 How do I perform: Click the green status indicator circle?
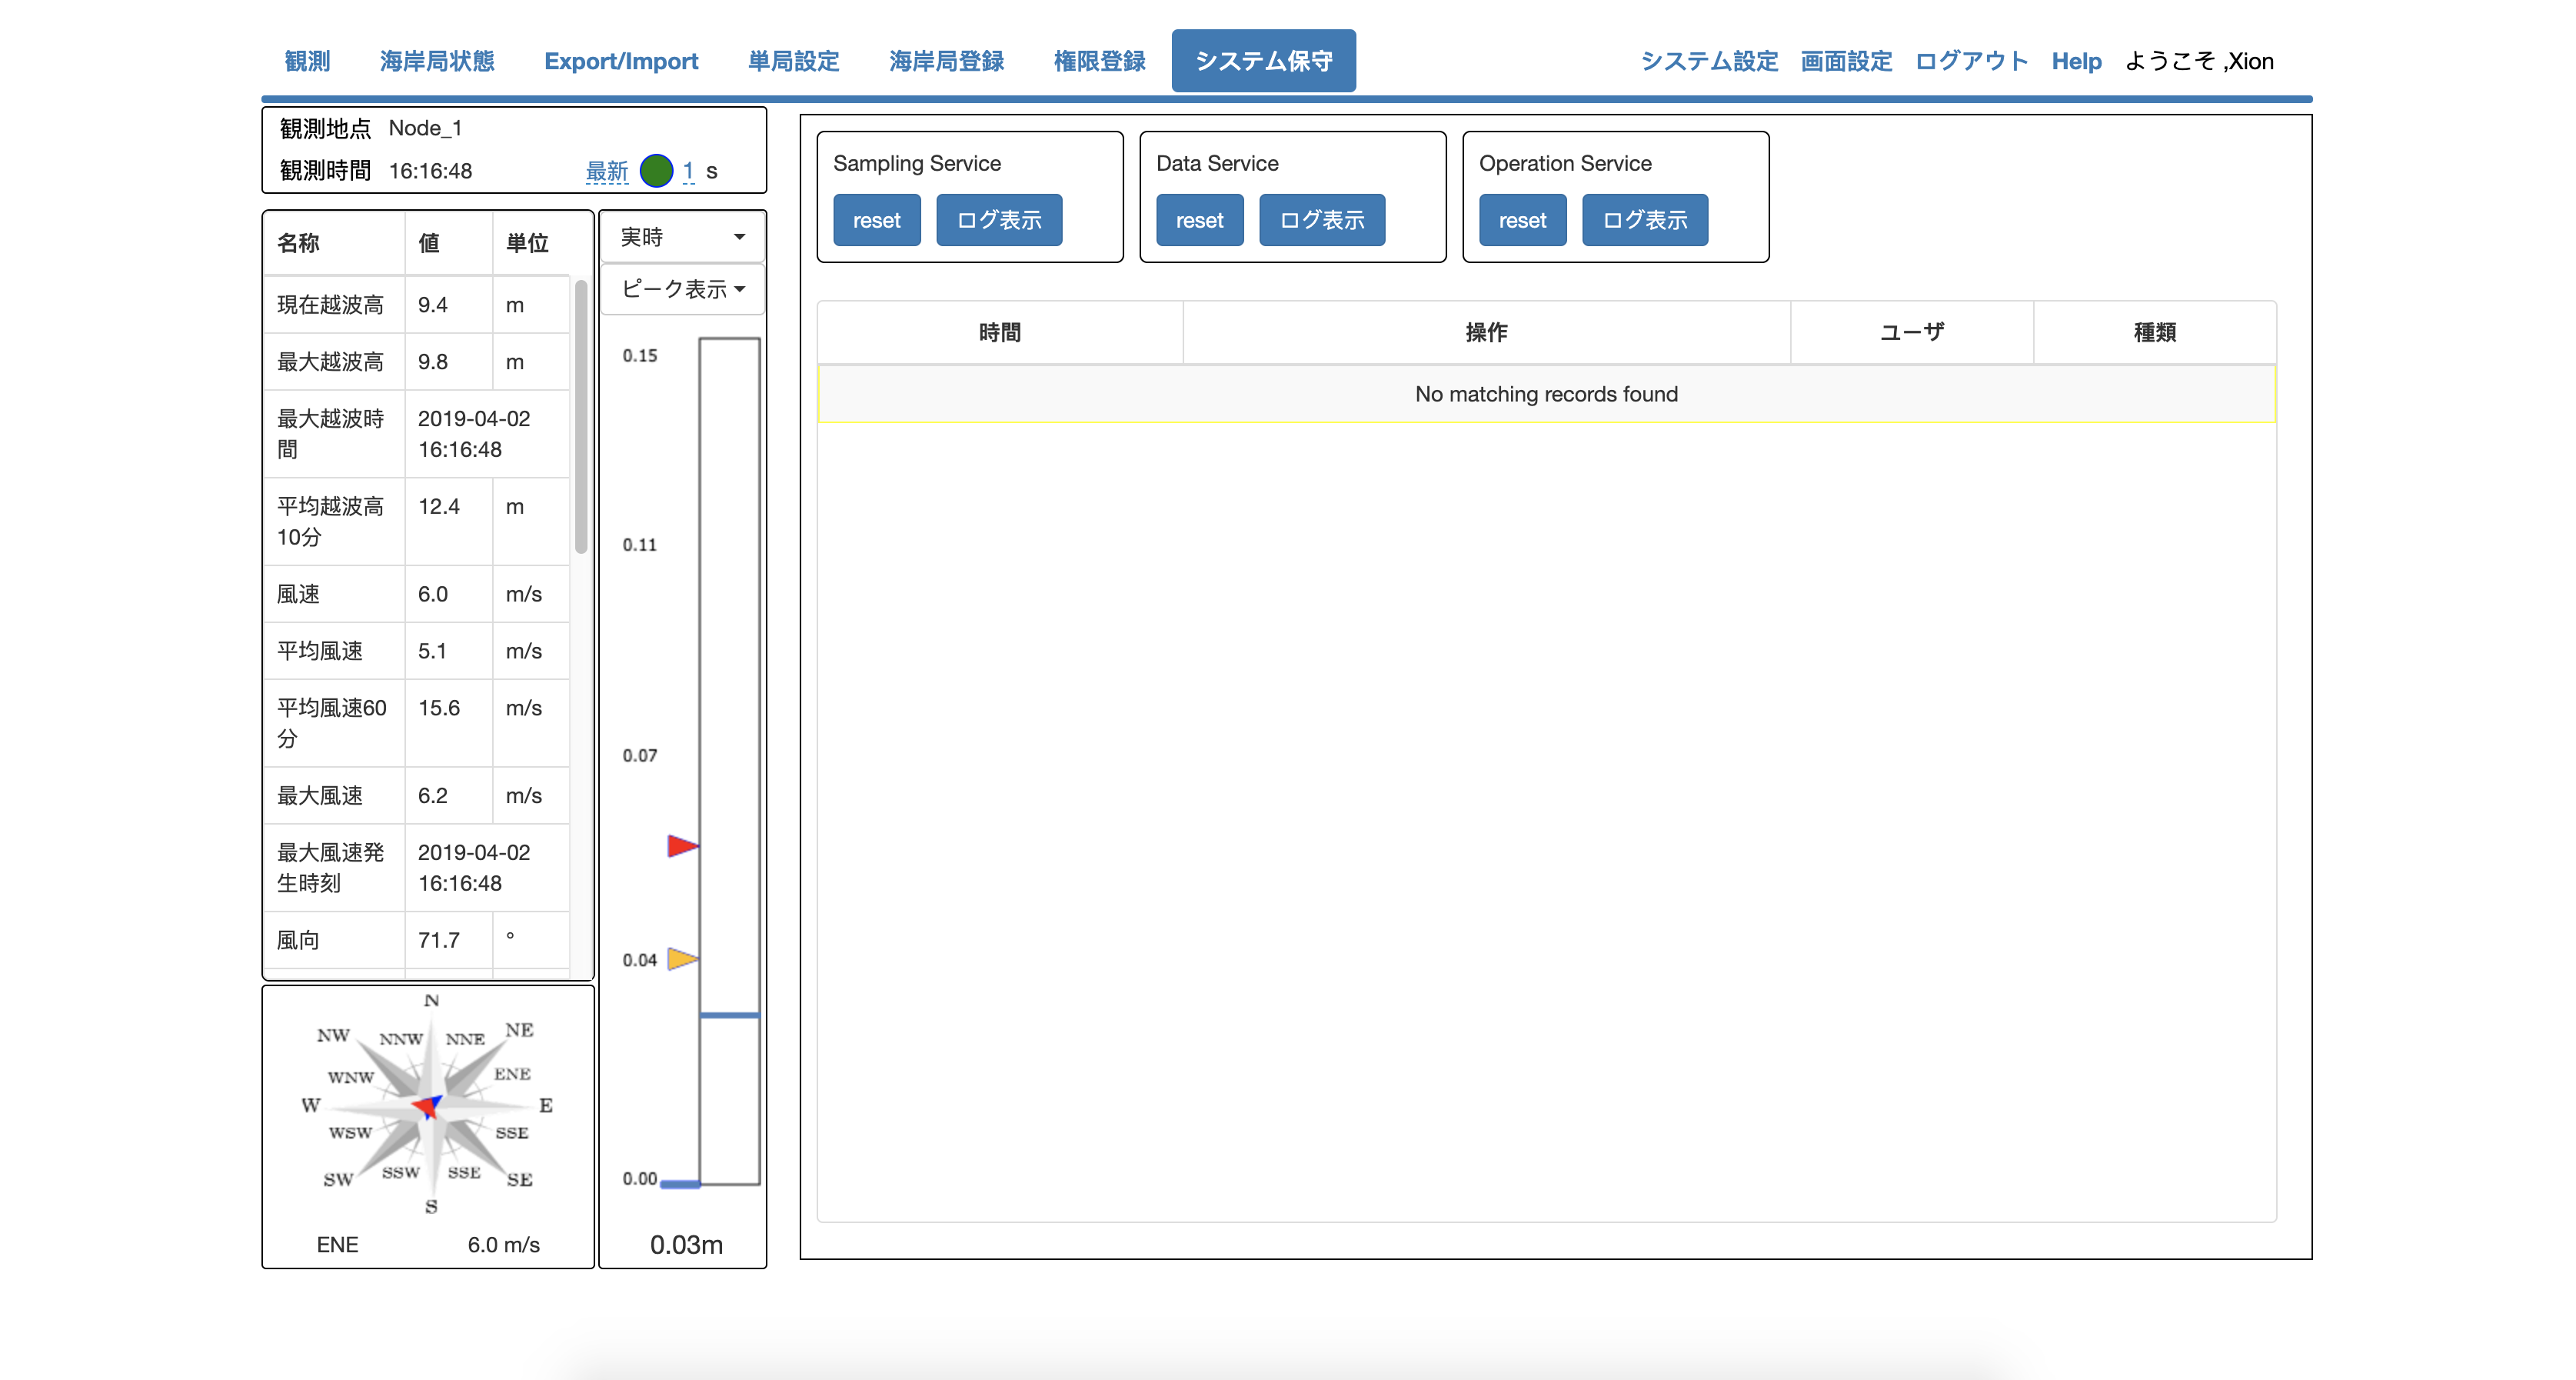coord(656,170)
